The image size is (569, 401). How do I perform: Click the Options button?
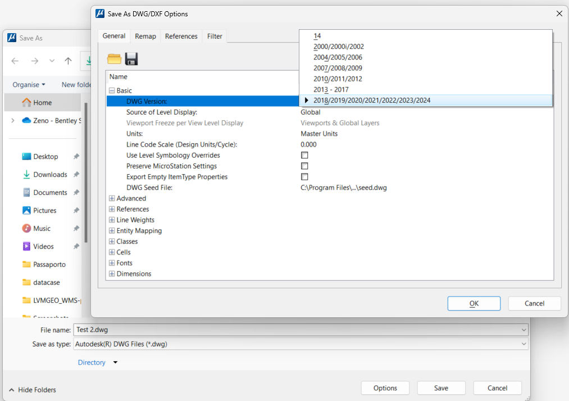tap(385, 388)
